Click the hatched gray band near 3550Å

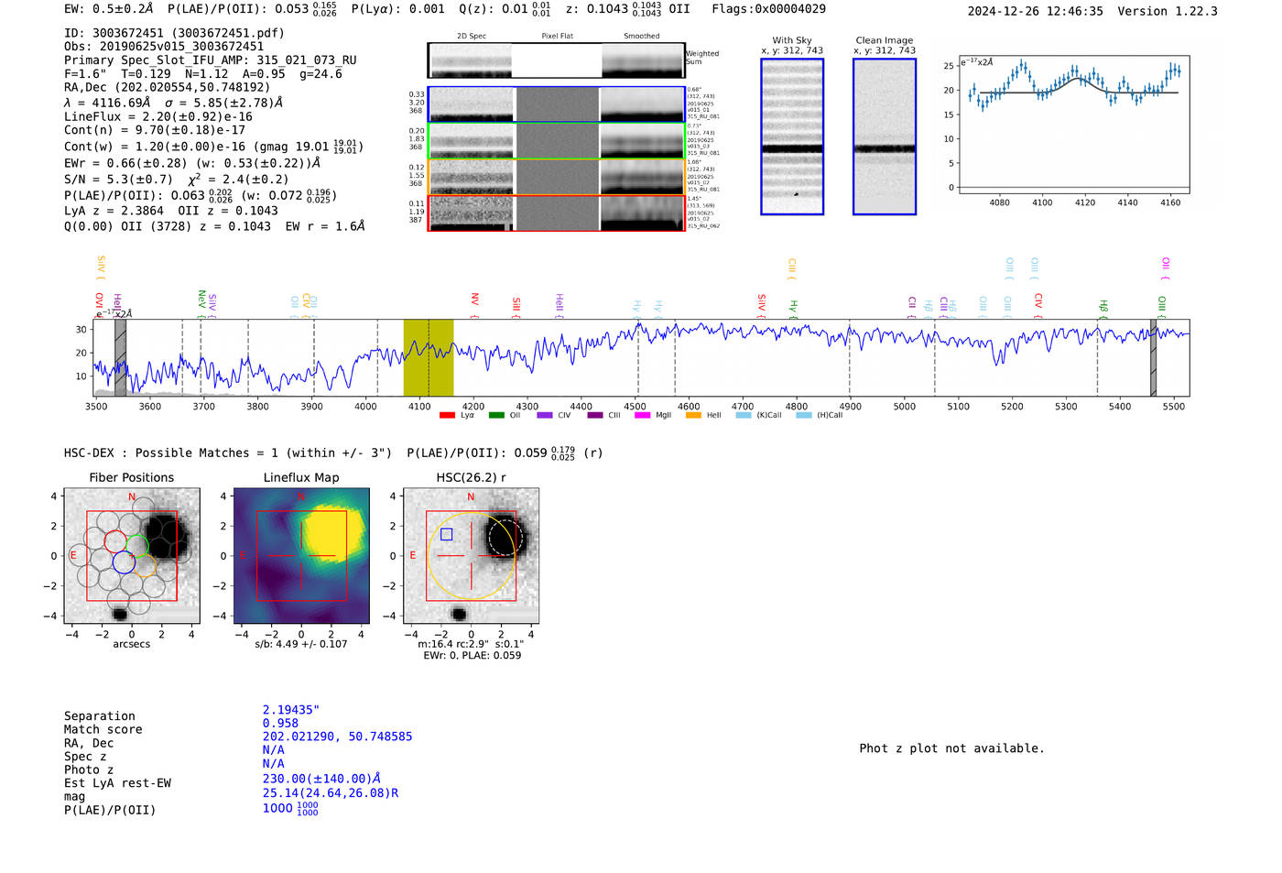120,357
